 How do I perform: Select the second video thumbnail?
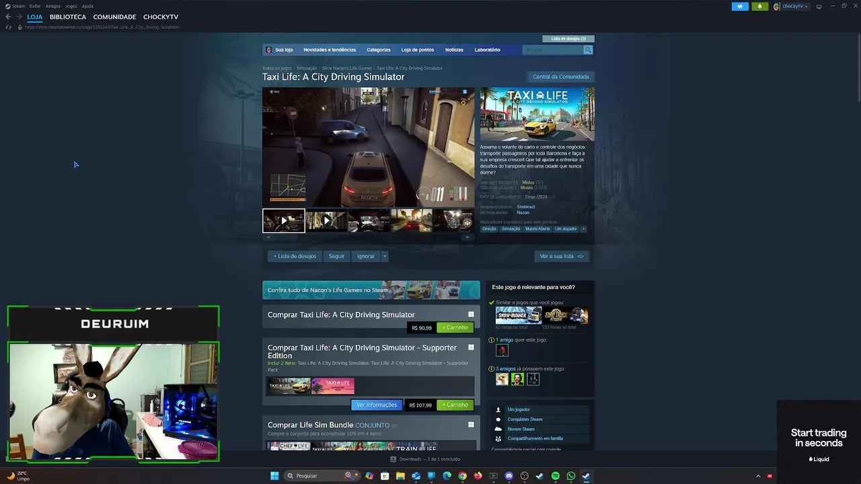pyautogui.click(x=326, y=220)
